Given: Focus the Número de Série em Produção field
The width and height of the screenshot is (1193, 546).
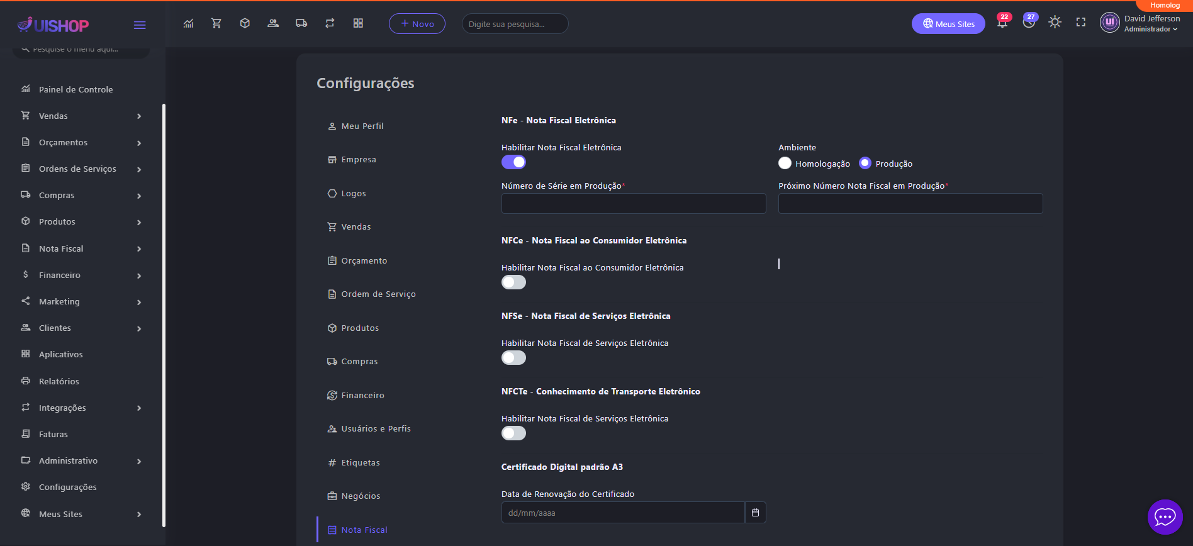Looking at the screenshot, I should [633, 204].
